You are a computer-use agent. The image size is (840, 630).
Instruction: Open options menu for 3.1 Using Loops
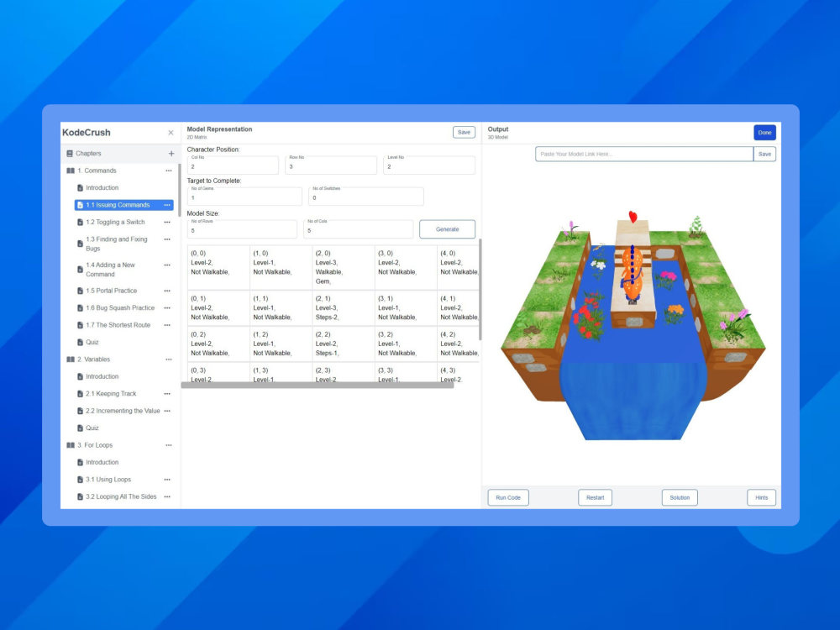click(x=167, y=480)
